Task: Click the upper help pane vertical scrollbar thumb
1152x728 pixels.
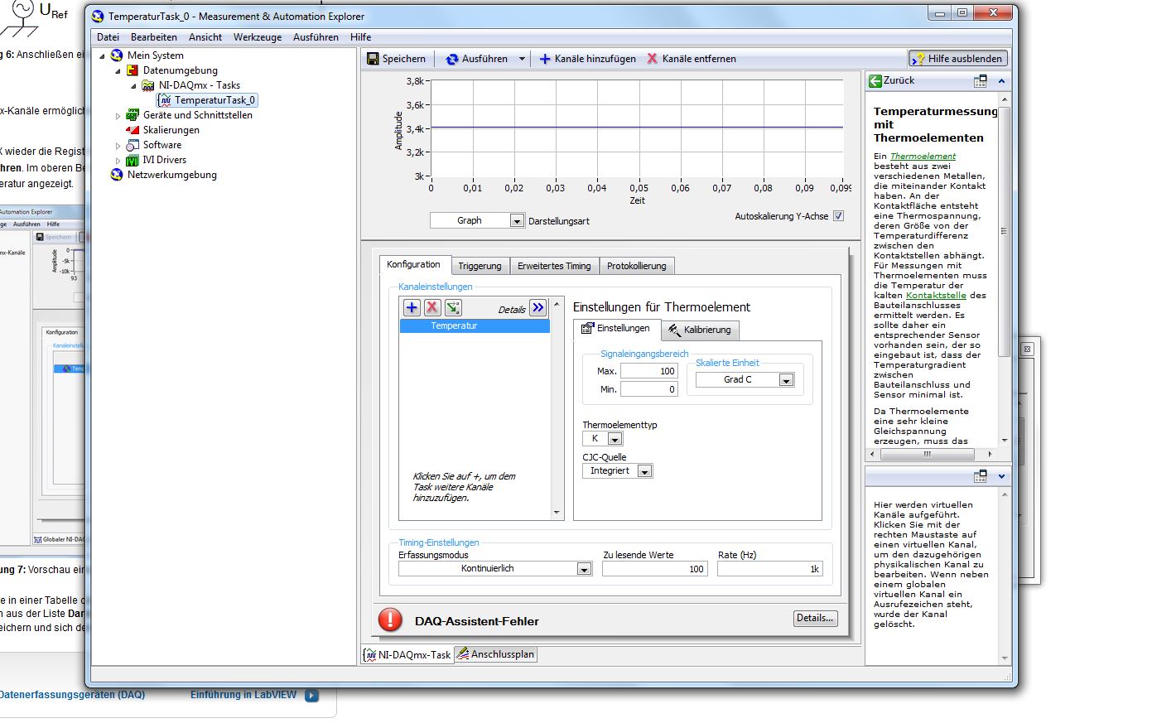Action: [1005, 232]
